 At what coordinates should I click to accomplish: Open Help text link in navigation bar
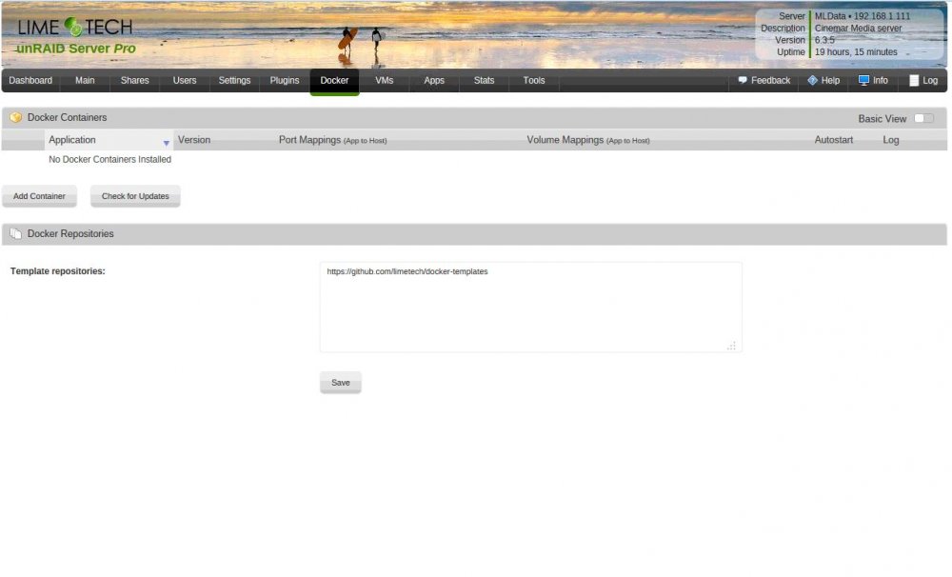(830, 81)
